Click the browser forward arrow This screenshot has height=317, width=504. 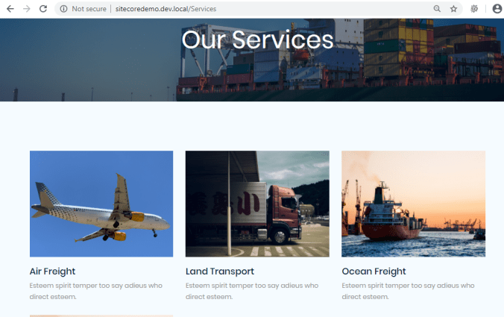coord(27,9)
